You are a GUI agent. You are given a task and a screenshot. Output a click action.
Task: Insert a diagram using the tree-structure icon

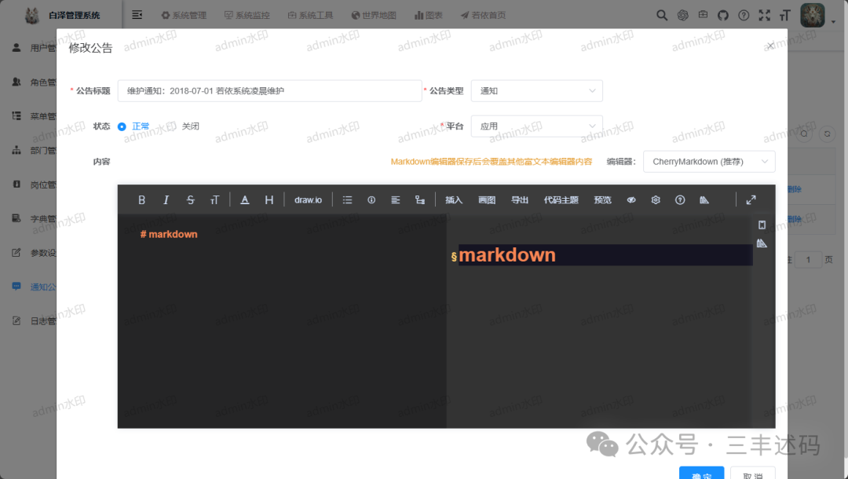[x=419, y=200]
